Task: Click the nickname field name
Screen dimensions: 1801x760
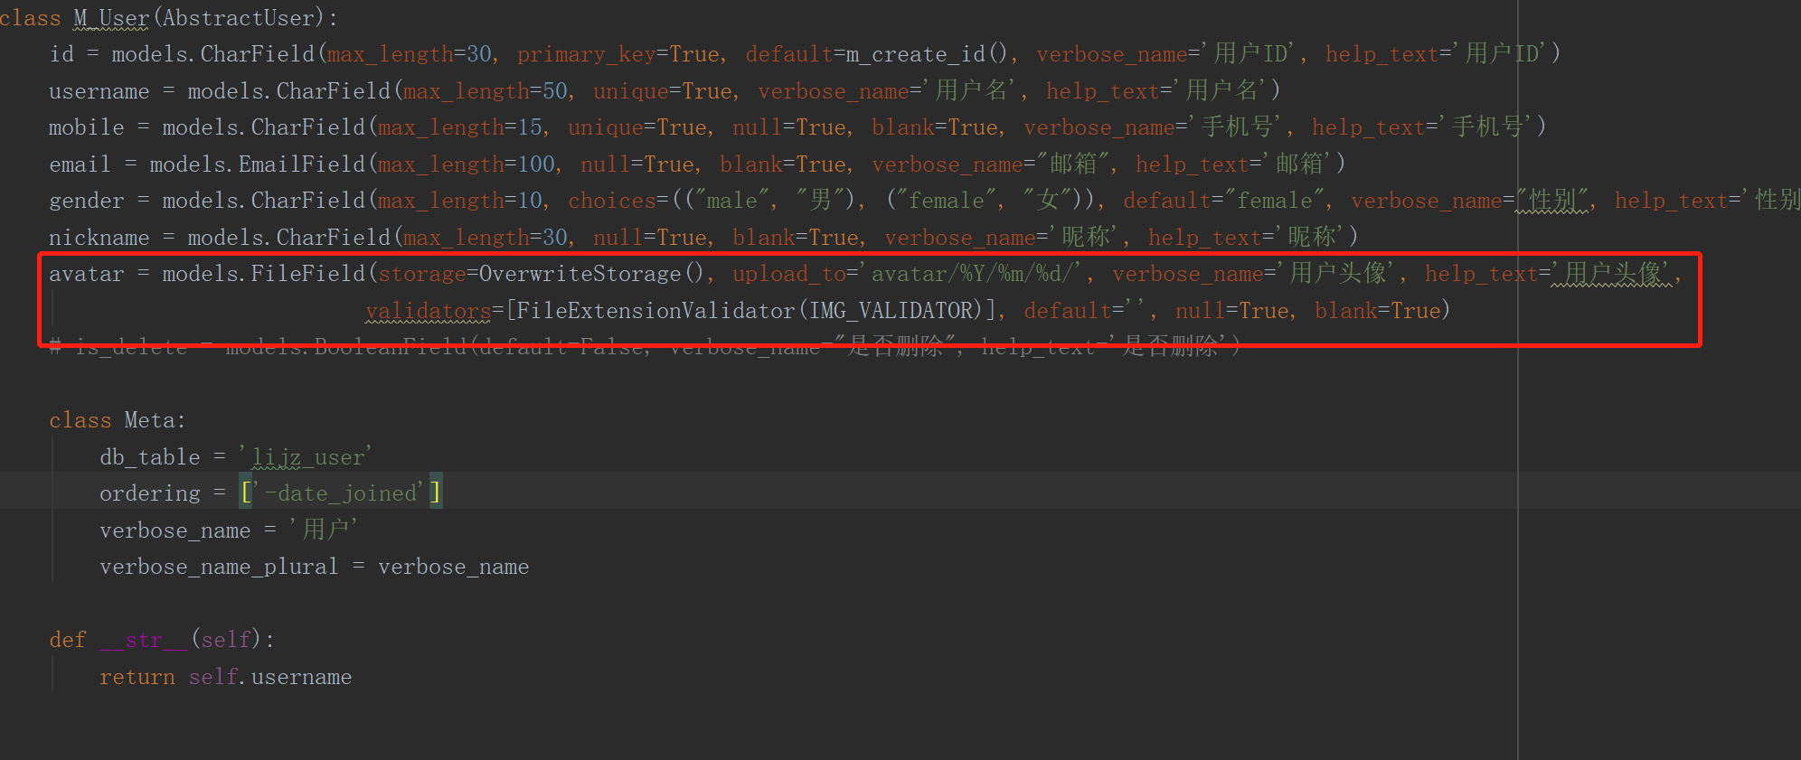Action: point(99,238)
